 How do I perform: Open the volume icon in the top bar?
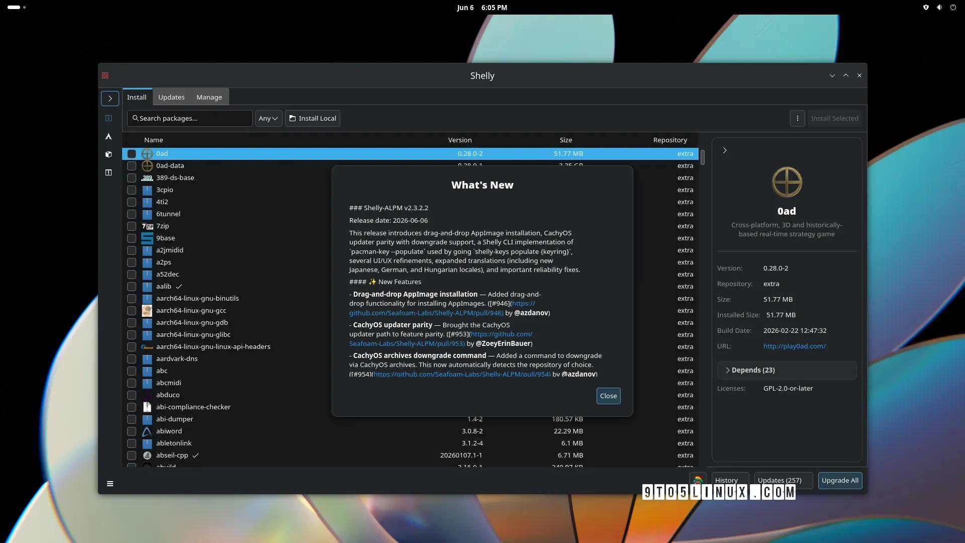(x=939, y=8)
